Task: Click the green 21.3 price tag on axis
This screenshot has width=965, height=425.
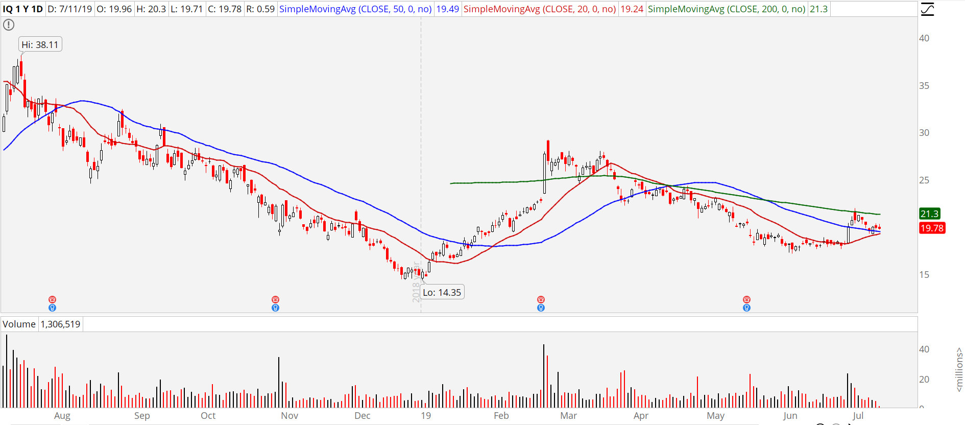Action: pos(930,214)
